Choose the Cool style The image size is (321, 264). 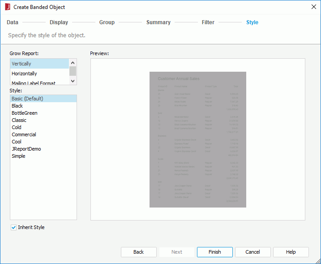[43, 142]
